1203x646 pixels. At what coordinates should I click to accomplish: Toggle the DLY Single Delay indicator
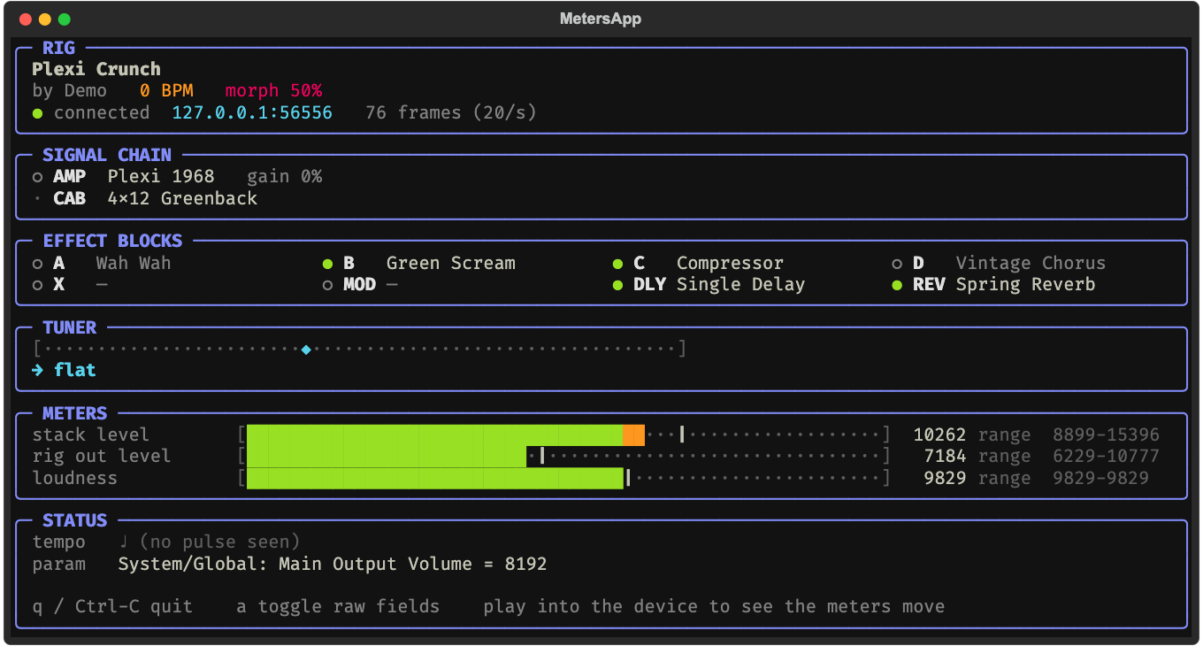coord(617,285)
